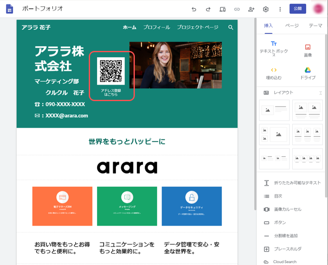
Task: Click the 埋め込む embed option
Action: click(x=274, y=74)
